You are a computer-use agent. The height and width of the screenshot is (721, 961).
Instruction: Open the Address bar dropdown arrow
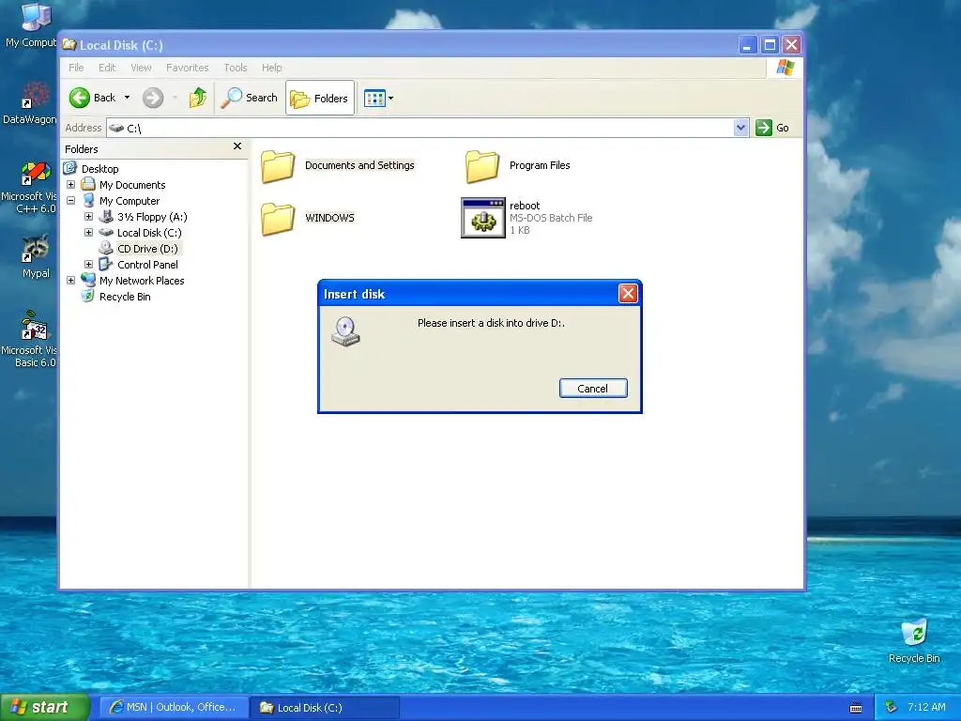pos(740,128)
